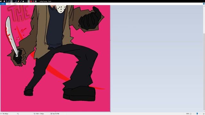
Task: Click the zoom in plus button
Action: 204,114
